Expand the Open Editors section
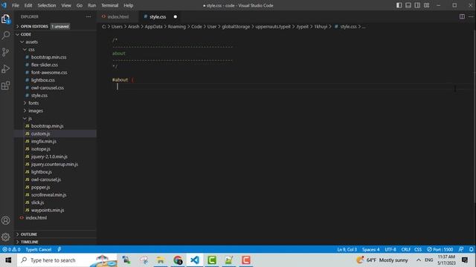Image resolution: width=476 pixels, height=267 pixels. [56, 27]
